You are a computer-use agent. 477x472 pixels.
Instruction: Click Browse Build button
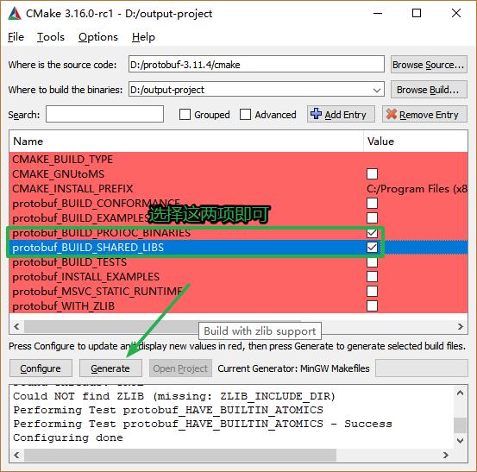[x=429, y=90]
